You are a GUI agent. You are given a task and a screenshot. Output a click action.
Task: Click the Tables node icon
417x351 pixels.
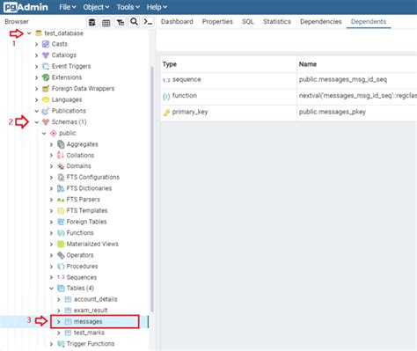coord(61,289)
